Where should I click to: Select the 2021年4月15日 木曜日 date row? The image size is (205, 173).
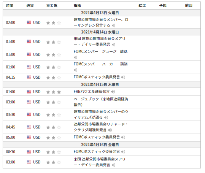[x=102, y=84]
